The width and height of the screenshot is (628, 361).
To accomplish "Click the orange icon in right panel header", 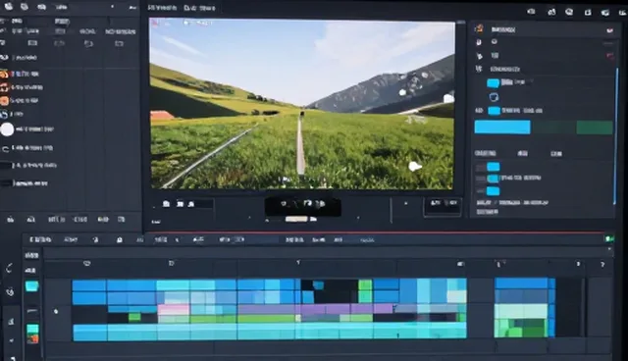I will pyautogui.click(x=479, y=28).
